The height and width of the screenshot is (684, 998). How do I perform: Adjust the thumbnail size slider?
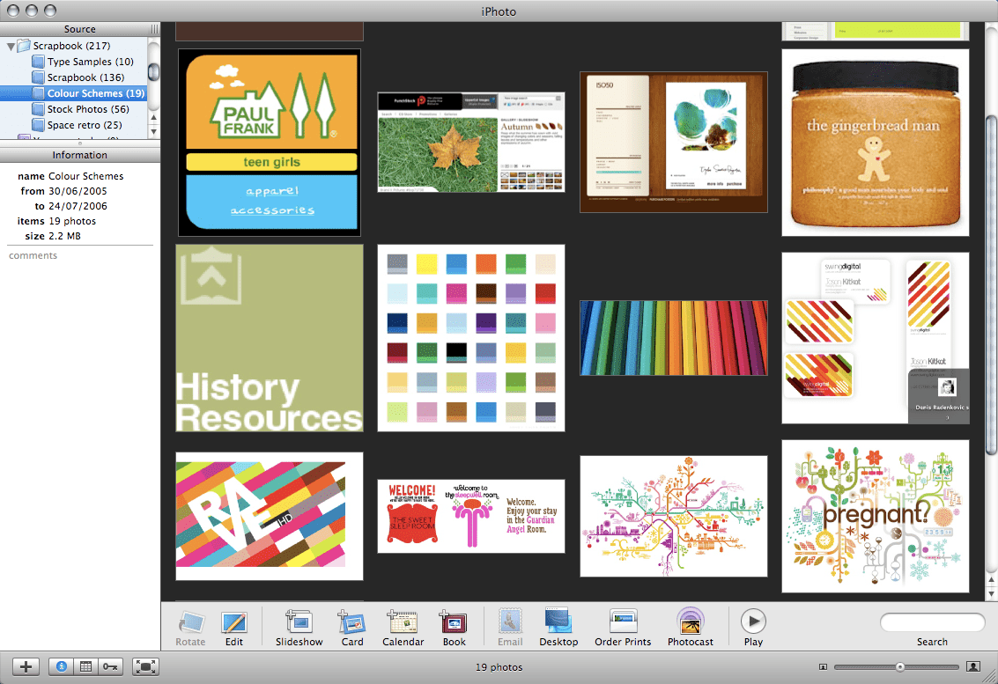tap(899, 666)
